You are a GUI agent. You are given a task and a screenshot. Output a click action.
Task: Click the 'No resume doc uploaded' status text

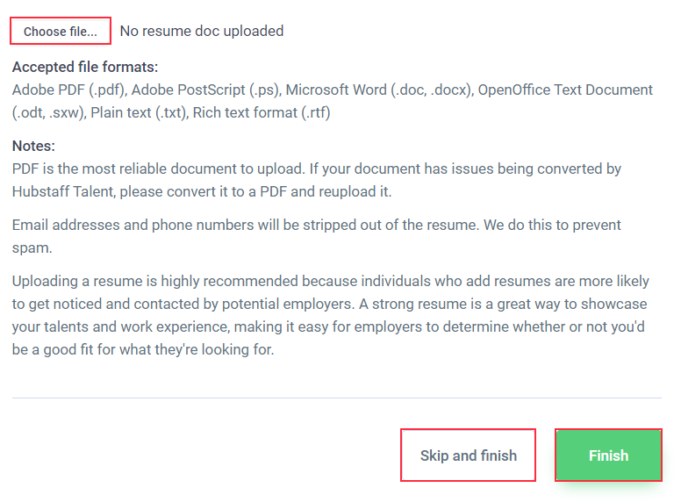[x=202, y=32]
